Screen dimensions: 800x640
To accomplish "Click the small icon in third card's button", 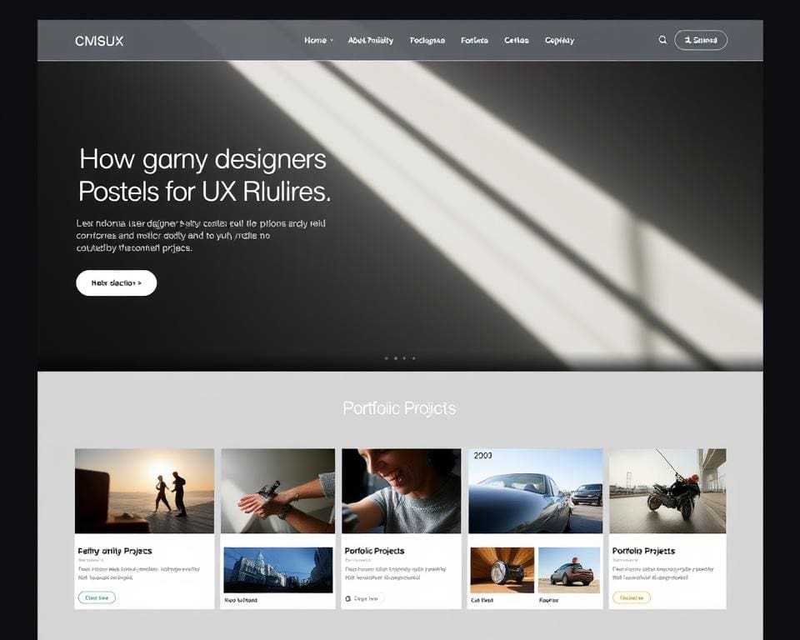I will point(348,598).
